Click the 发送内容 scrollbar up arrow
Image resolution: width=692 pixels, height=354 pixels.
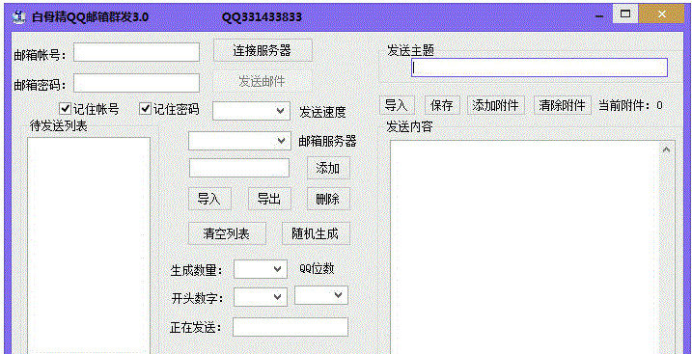667,150
